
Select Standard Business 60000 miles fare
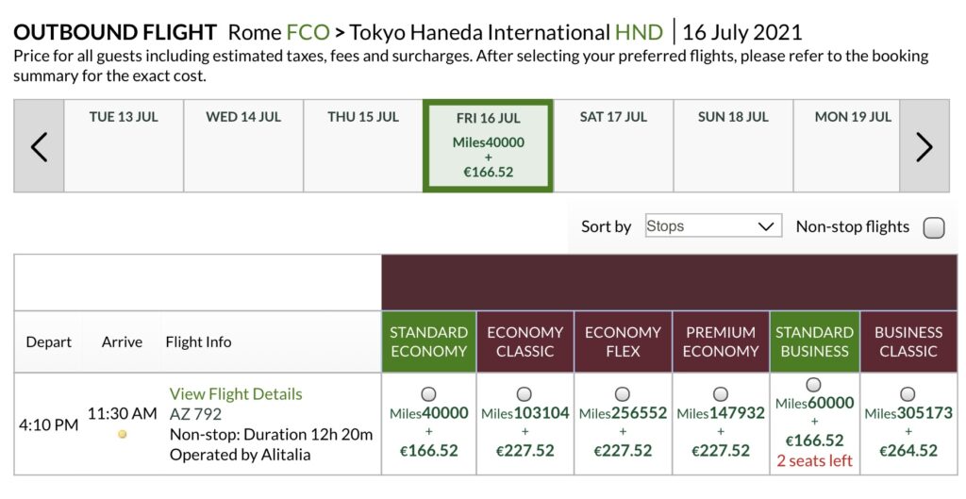[814, 385]
